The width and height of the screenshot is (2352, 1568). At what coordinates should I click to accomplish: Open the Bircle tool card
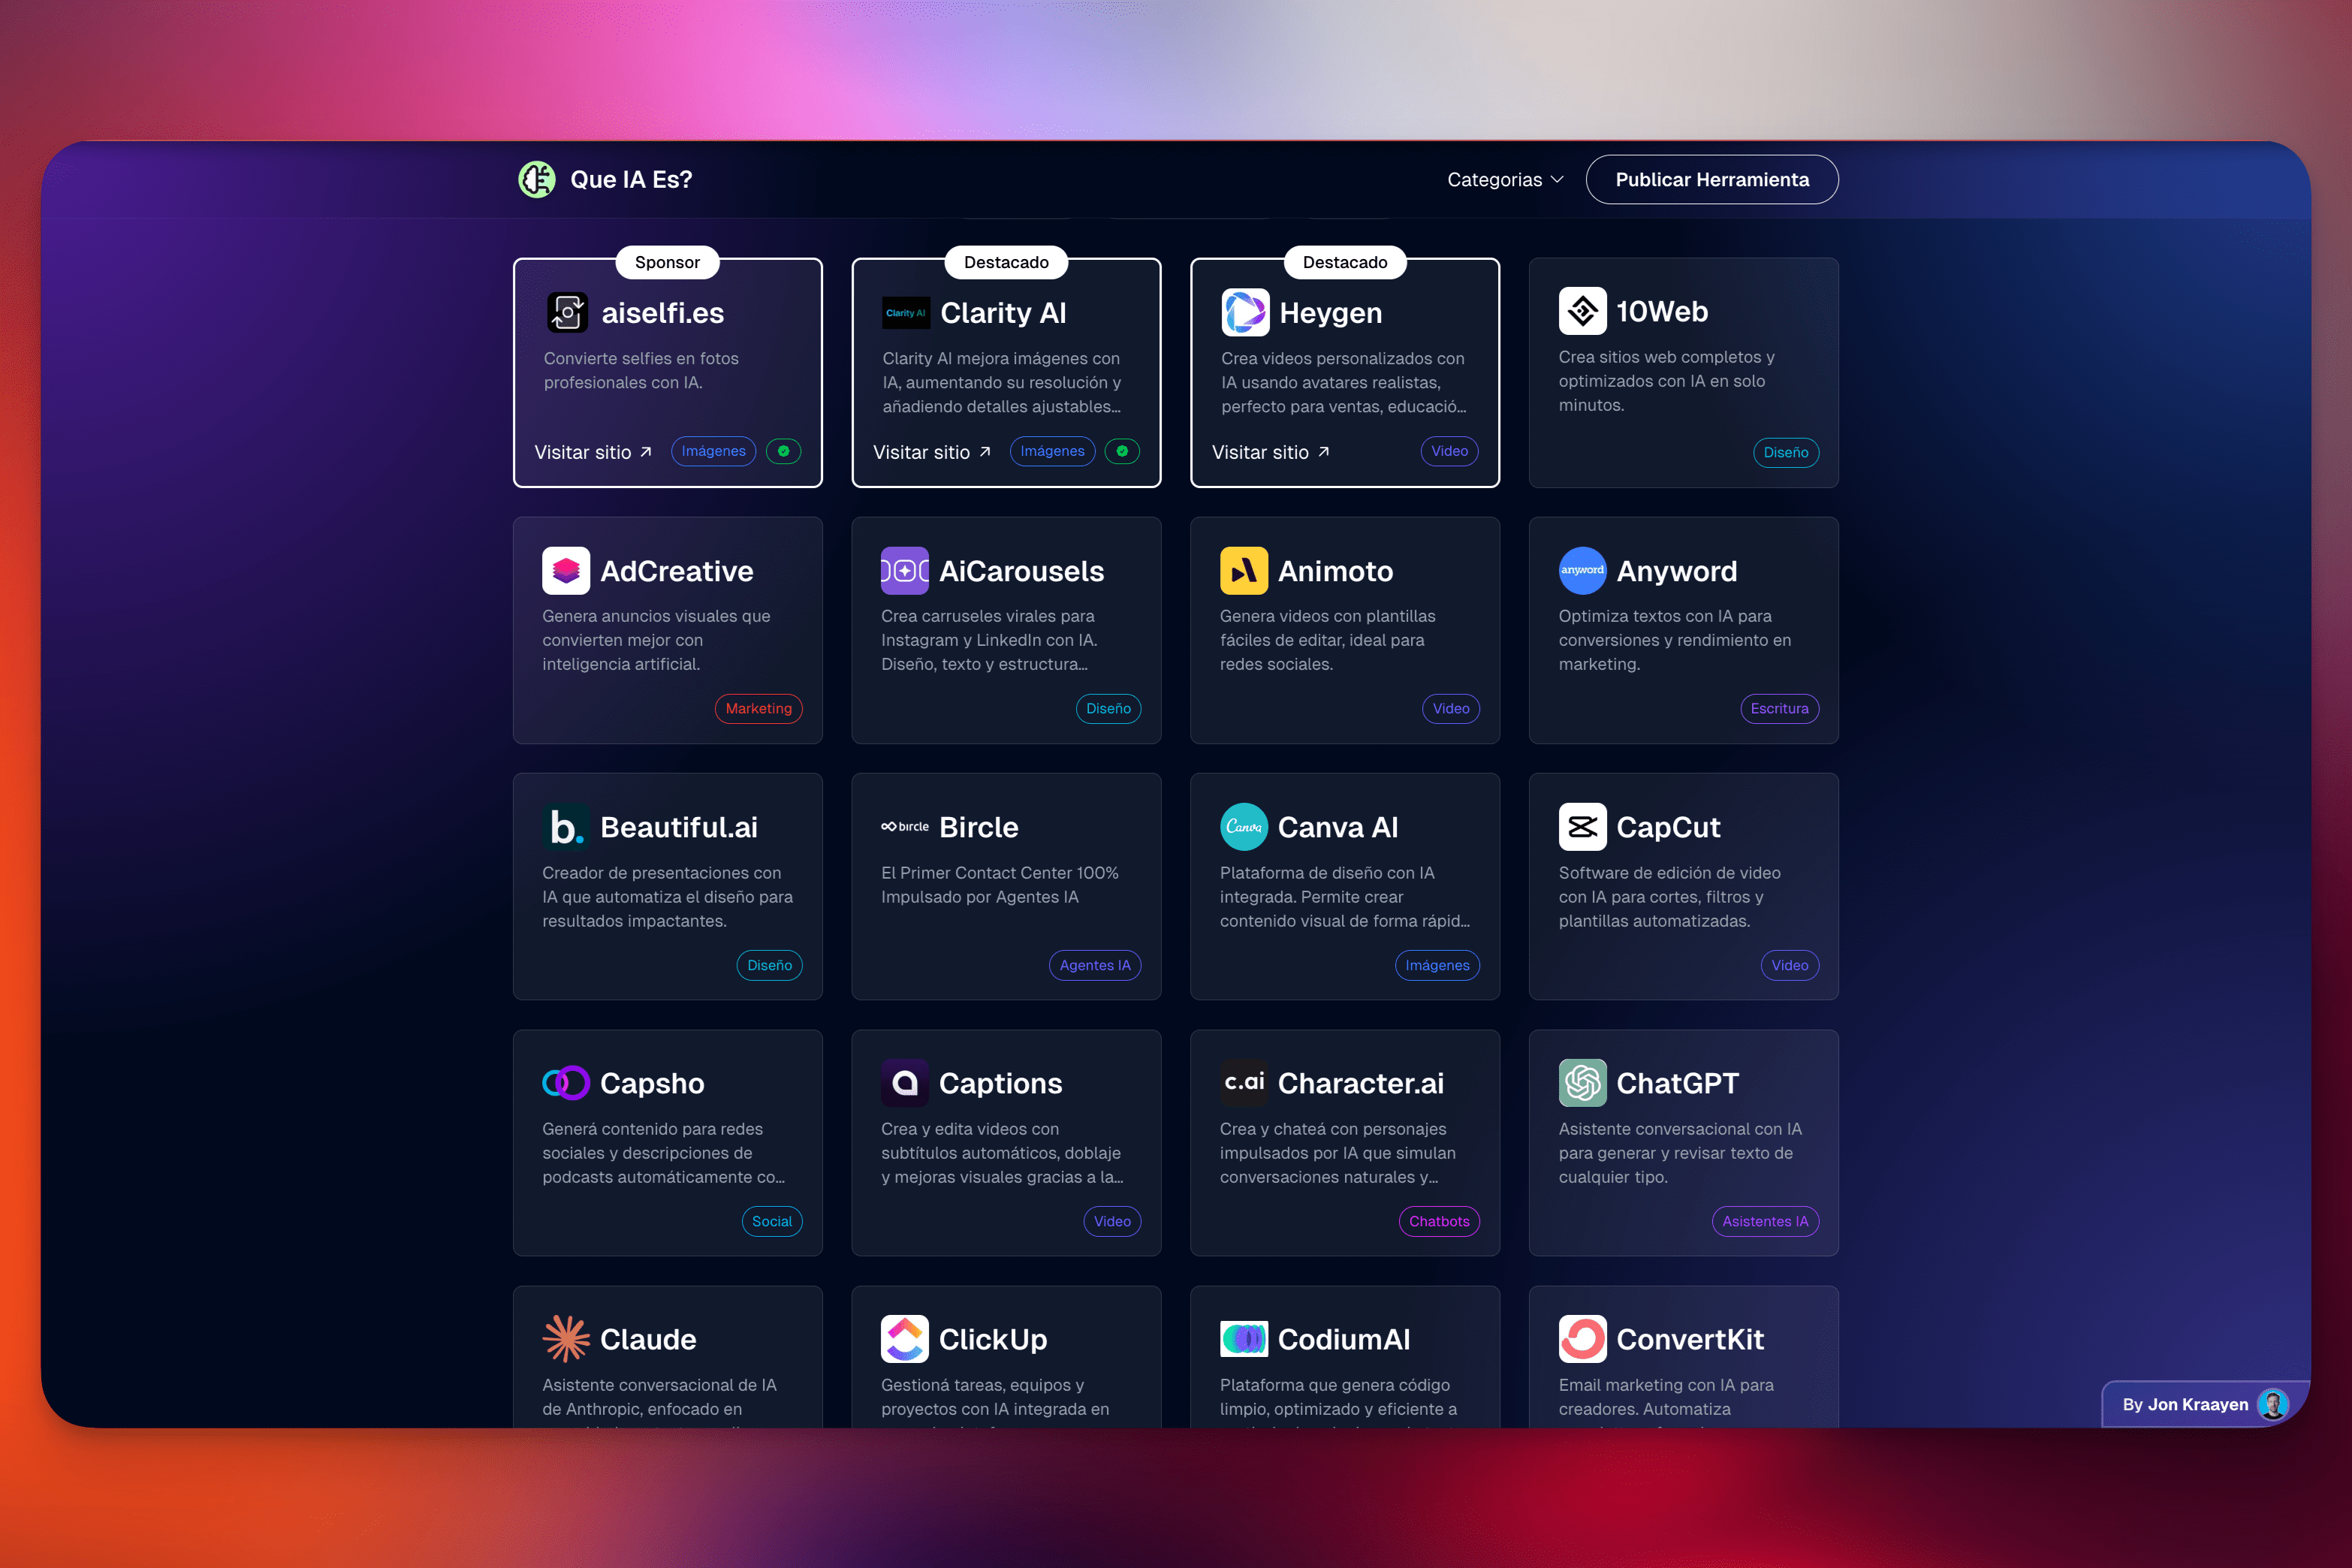coord(1005,885)
